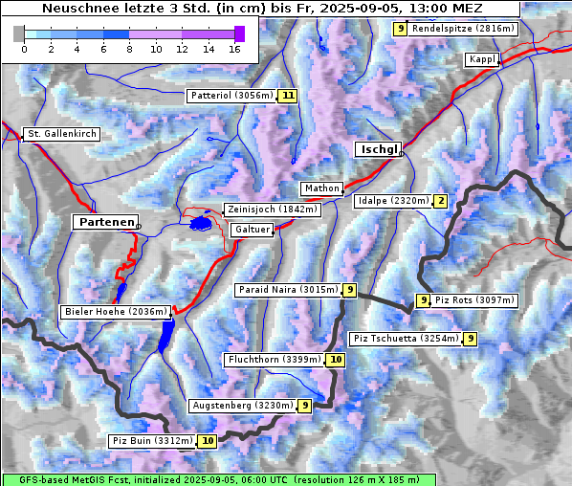Viewport: 572px width, 486px height.
Task: Click the Fluchthorn (3399m) label
Action: pos(274,360)
